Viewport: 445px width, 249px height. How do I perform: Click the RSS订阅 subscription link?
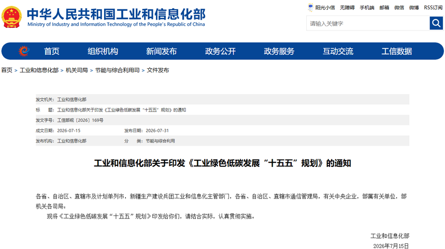click(x=433, y=8)
